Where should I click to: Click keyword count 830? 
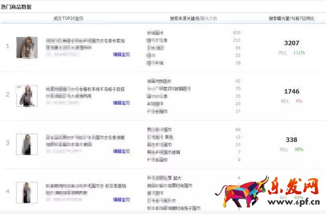click(x=237, y=32)
